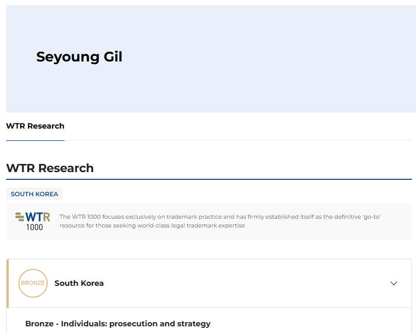Click the active tab's blue underline indicator
The width and height of the screenshot is (416, 334).
pyautogui.click(x=35, y=140)
